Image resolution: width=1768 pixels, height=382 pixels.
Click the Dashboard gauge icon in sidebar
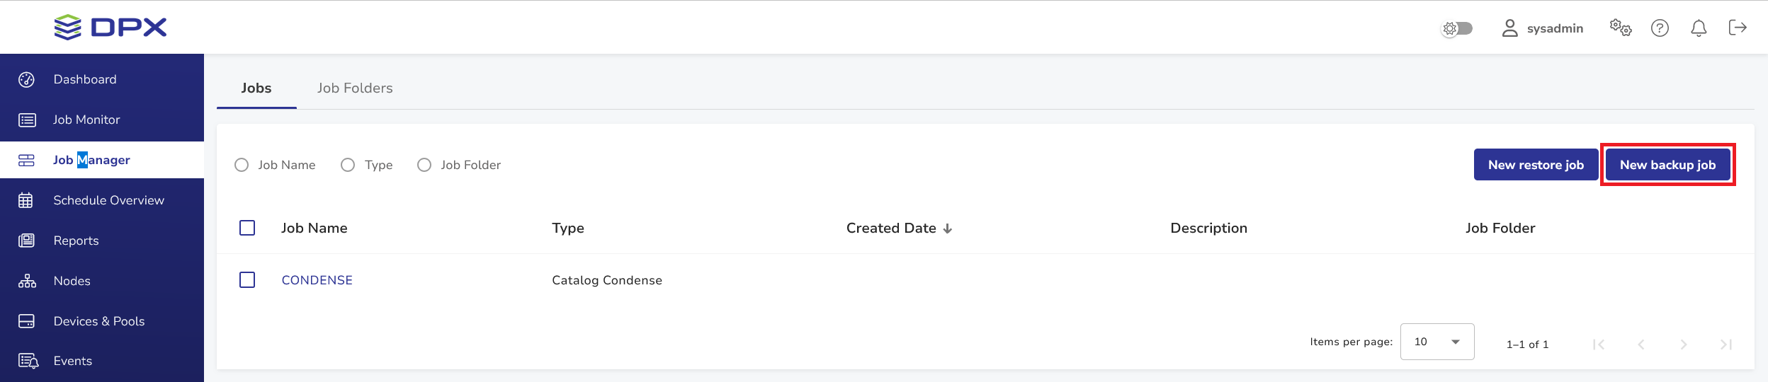[26, 80]
